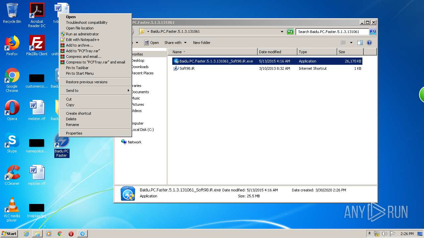This screenshot has width=424, height=238.
Task: Open Properties from context menu
Action: (x=95, y=133)
